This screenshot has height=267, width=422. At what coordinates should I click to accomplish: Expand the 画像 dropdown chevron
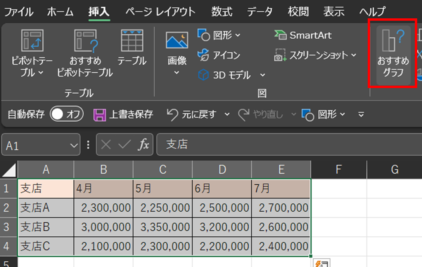point(176,73)
